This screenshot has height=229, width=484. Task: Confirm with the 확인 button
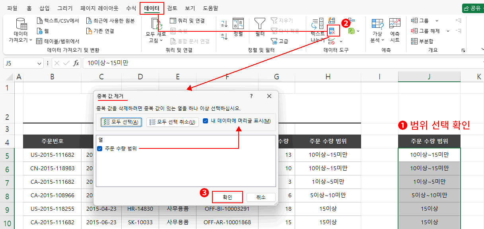(x=227, y=197)
